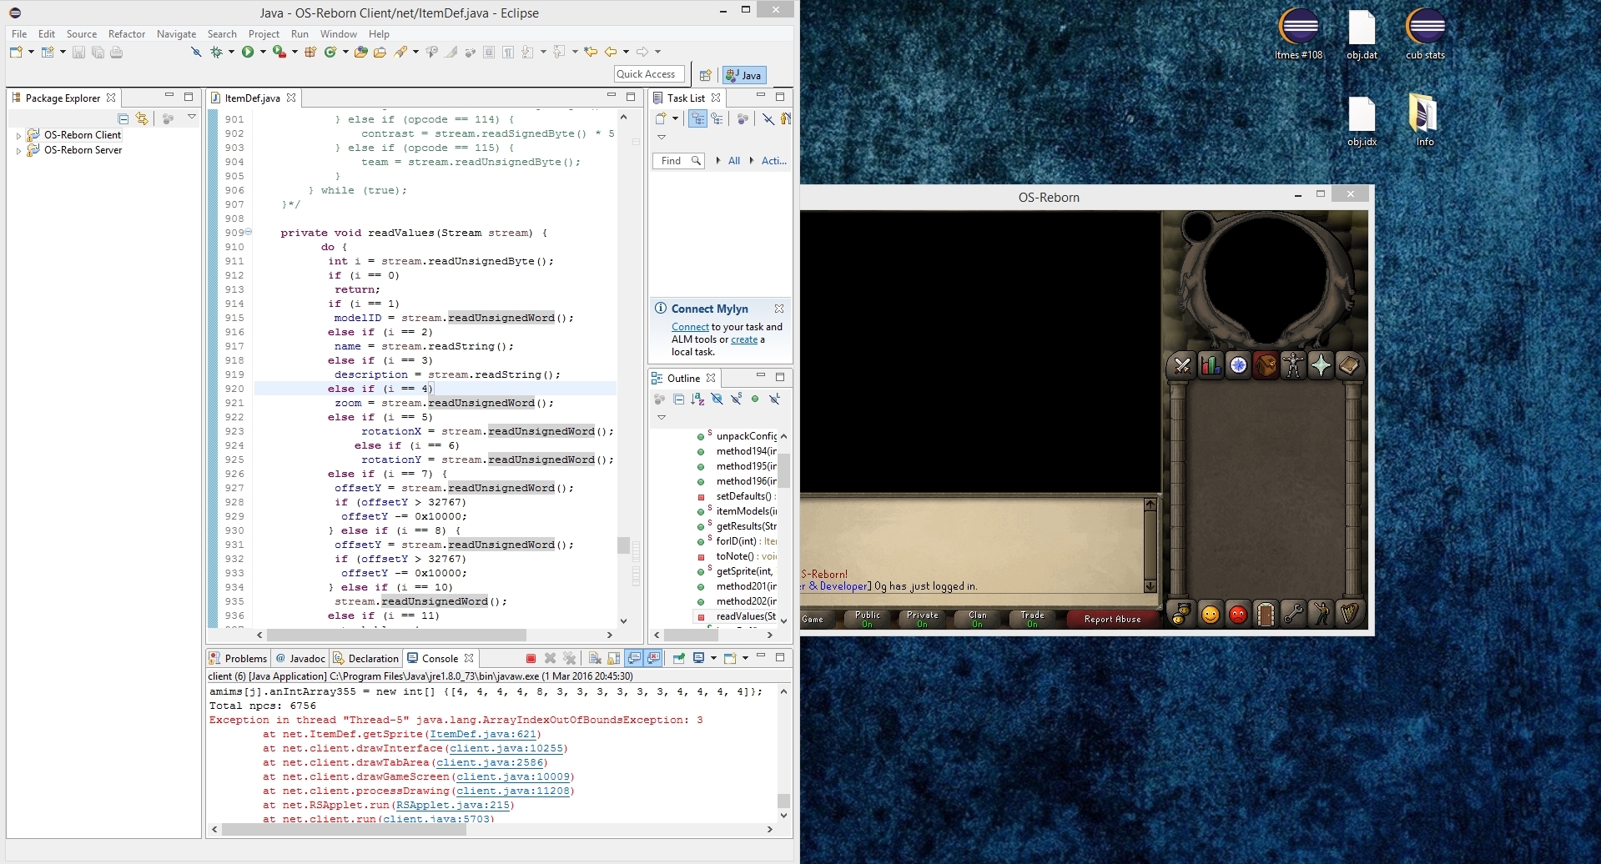
Task: Open the worn equipment tab in OS-Reborn
Action: pyautogui.click(x=1293, y=365)
